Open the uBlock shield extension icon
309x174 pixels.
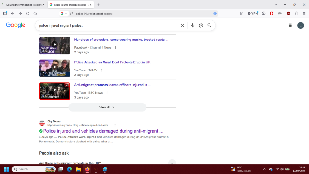pos(289,14)
